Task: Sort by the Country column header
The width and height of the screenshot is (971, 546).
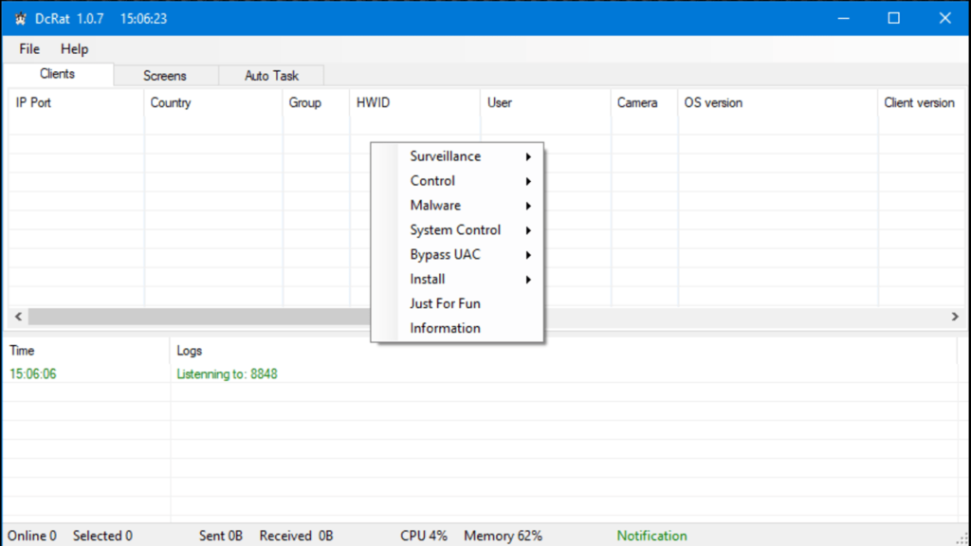Action: coord(213,102)
